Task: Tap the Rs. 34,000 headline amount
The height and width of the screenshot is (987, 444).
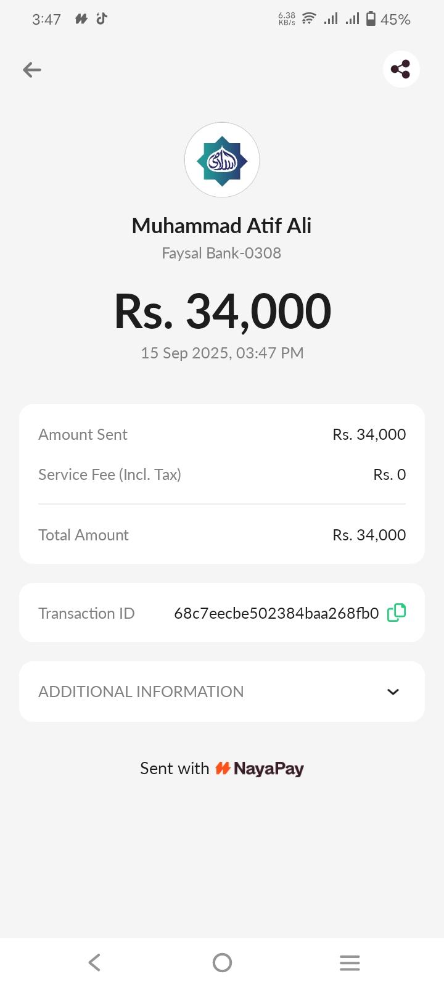Action: tap(222, 312)
